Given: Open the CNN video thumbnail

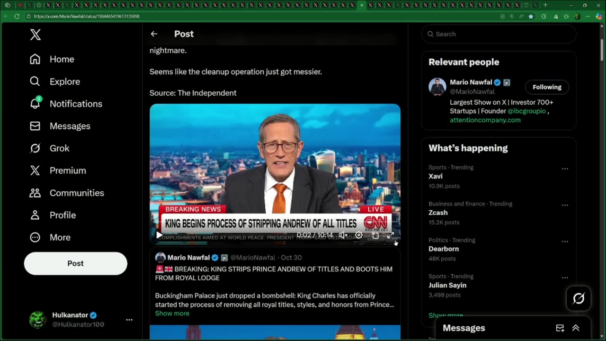Looking at the screenshot, I should coord(275,174).
